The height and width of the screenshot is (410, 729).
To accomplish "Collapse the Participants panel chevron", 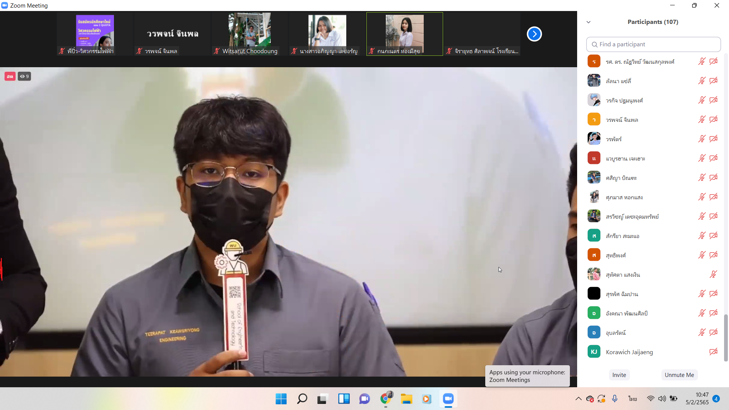I will [x=589, y=22].
